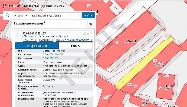Click the warning triangle icon on result

point(84,33)
